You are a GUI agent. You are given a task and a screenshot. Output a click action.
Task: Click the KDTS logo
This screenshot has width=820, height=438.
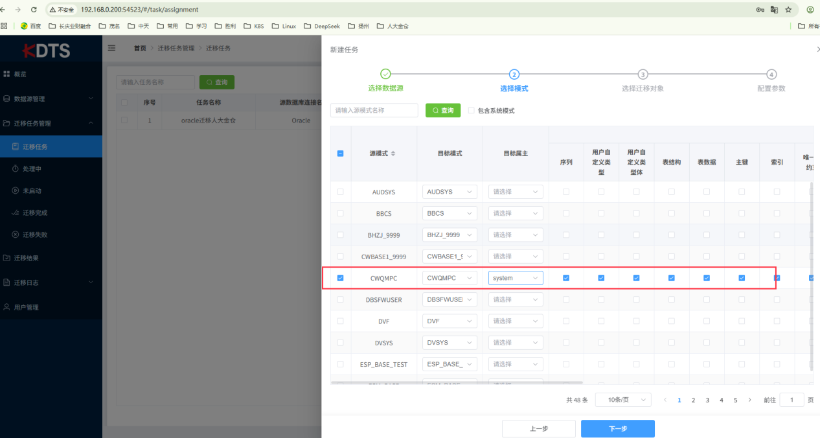tap(46, 51)
